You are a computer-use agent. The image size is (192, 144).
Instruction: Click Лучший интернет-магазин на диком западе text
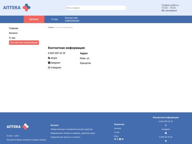pyautogui.click(x=26, y=140)
